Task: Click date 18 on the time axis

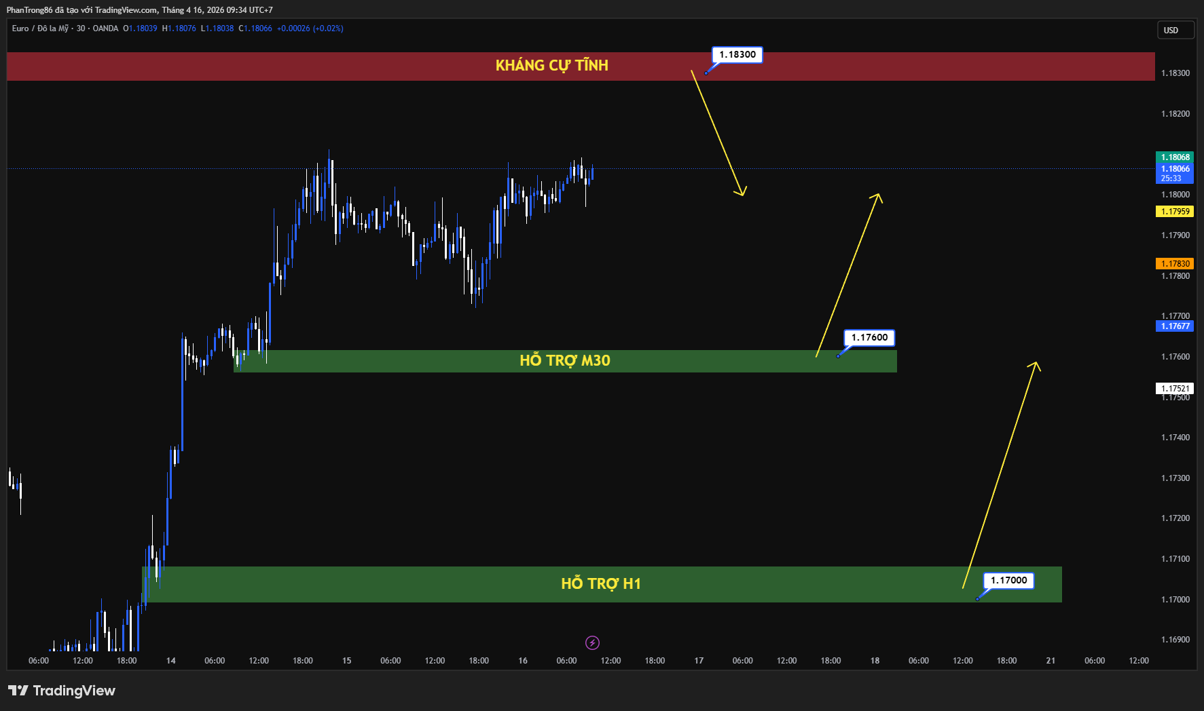Action: 875,661
